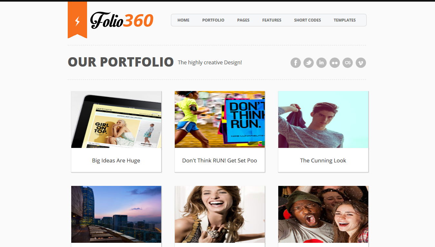
Task: Open the Last.fm social icon
Action: pos(348,63)
